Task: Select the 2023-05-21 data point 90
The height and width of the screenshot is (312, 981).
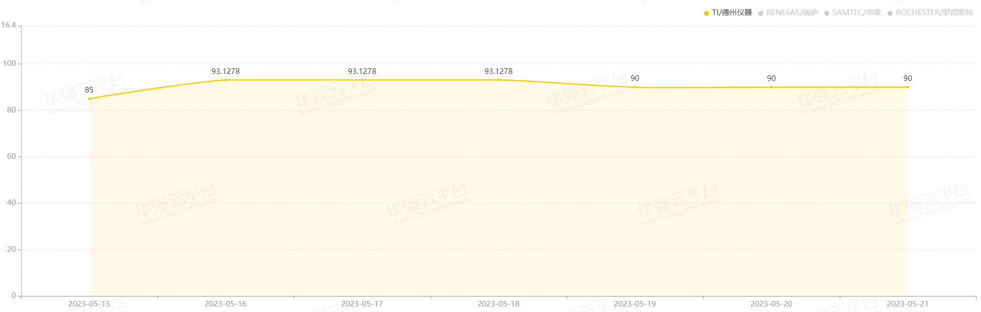Action: [x=908, y=87]
